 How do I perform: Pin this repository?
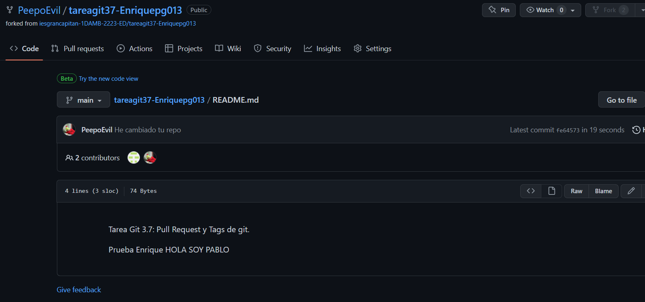499,10
